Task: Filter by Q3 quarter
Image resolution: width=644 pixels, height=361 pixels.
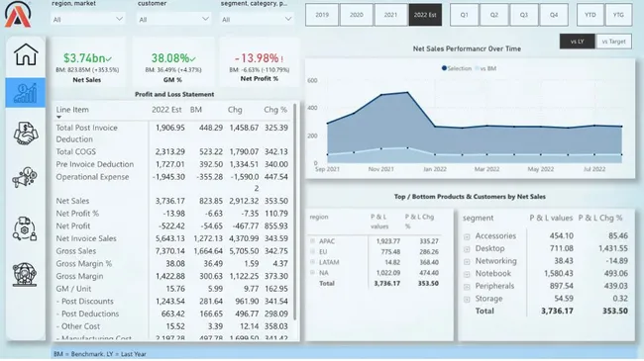Action: (524, 15)
